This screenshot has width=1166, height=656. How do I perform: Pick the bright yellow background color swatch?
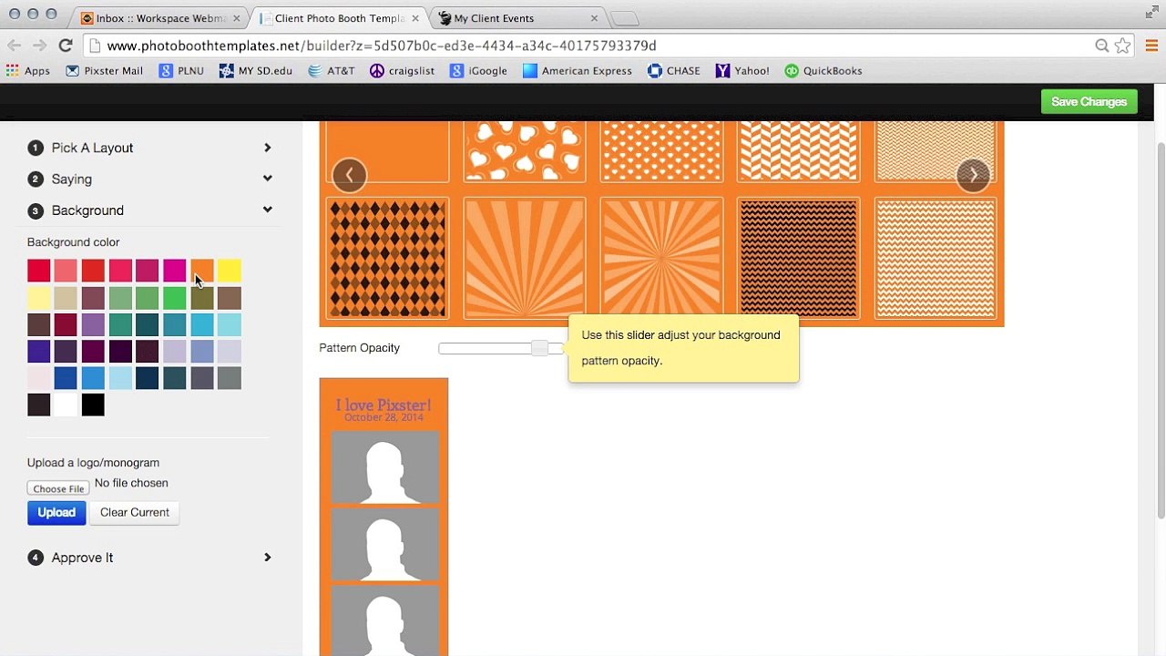tap(230, 271)
